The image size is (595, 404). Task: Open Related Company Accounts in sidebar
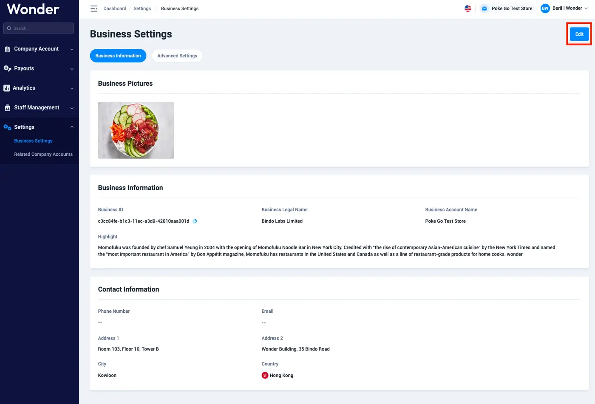point(43,154)
